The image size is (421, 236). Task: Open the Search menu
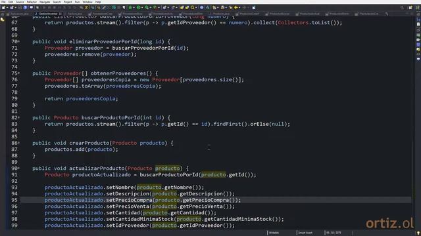(x=57, y=2)
